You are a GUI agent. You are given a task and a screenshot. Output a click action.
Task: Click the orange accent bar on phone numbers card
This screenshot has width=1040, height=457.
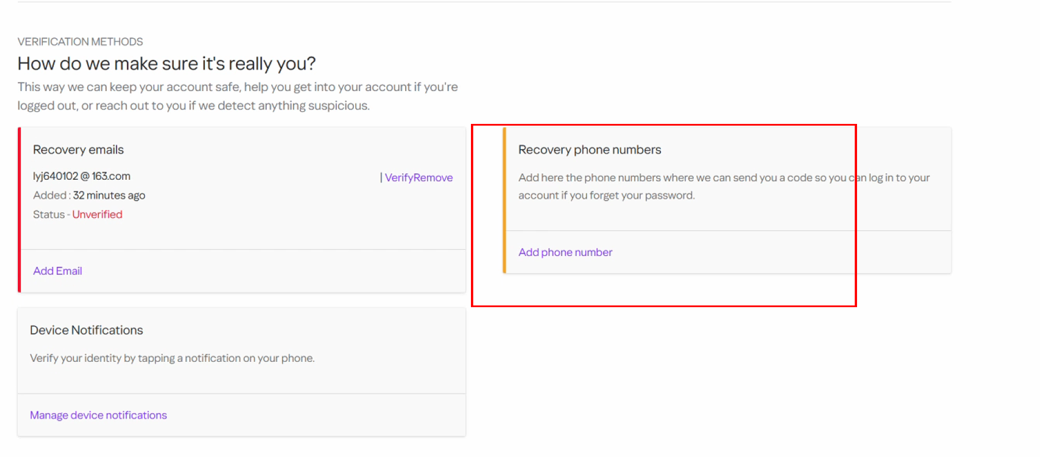(504, 200)
